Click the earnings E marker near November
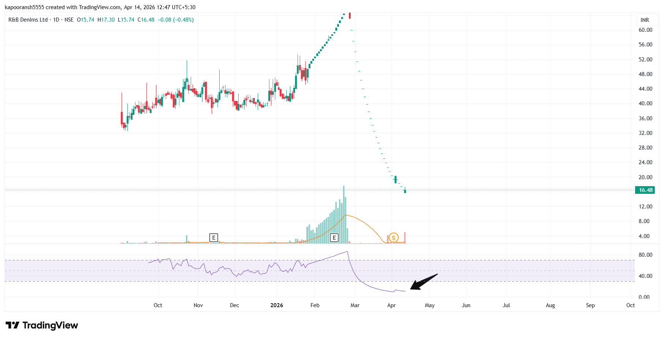The width and height of the screenshot is (664, 339). point(213,238)
